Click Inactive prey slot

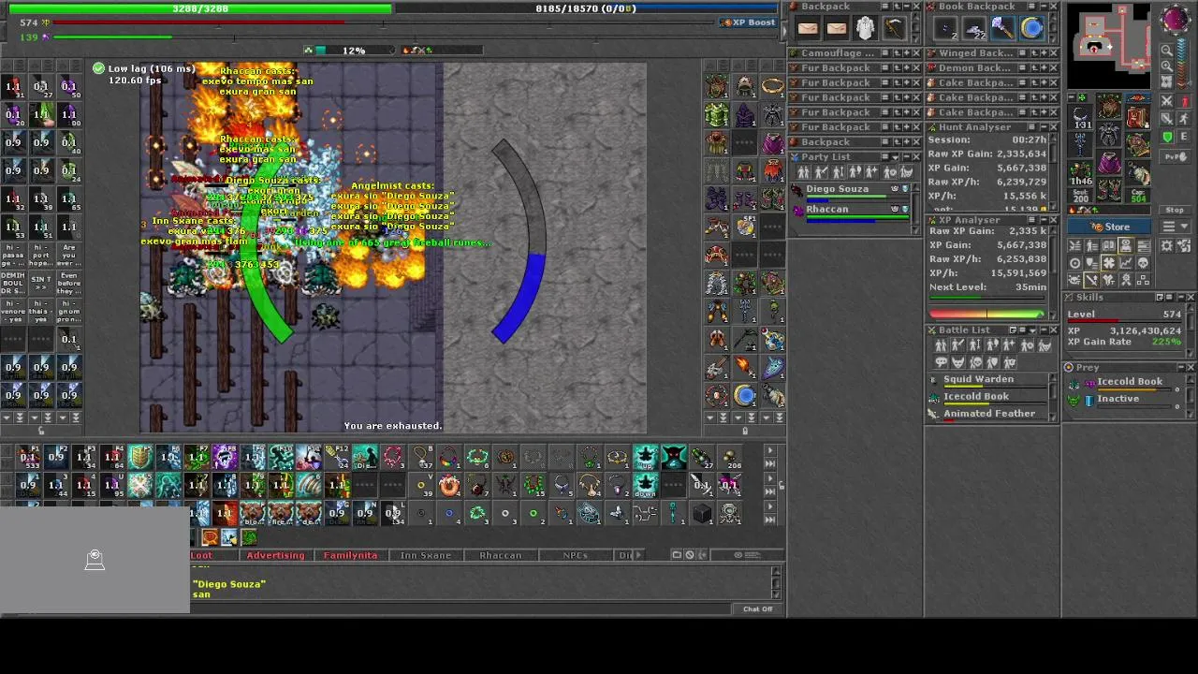coord(1123,399)
